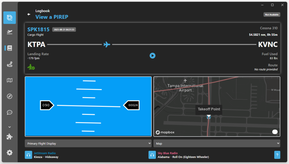The width and height of the screenshot is (289, 164).
Task: Click the top sidebar home logo icon
Action: 10,18
